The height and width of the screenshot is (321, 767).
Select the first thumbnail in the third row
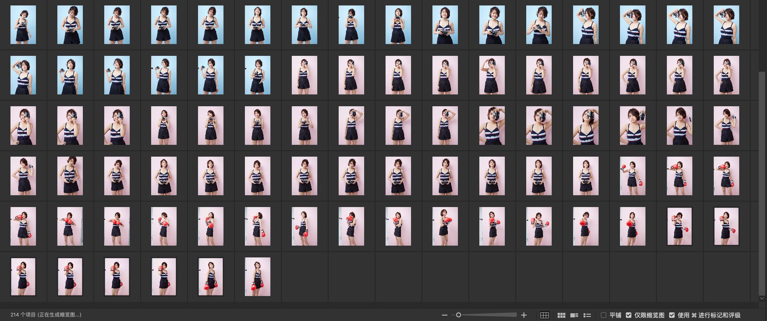tap(23, 126)
